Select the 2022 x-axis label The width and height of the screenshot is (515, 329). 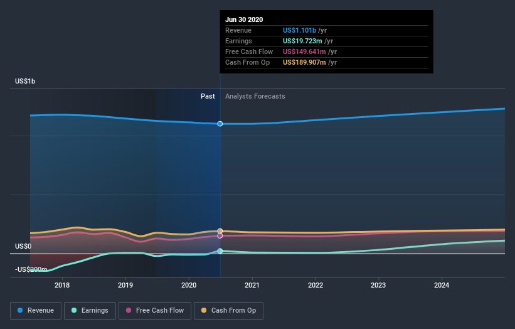coord(316,285)
